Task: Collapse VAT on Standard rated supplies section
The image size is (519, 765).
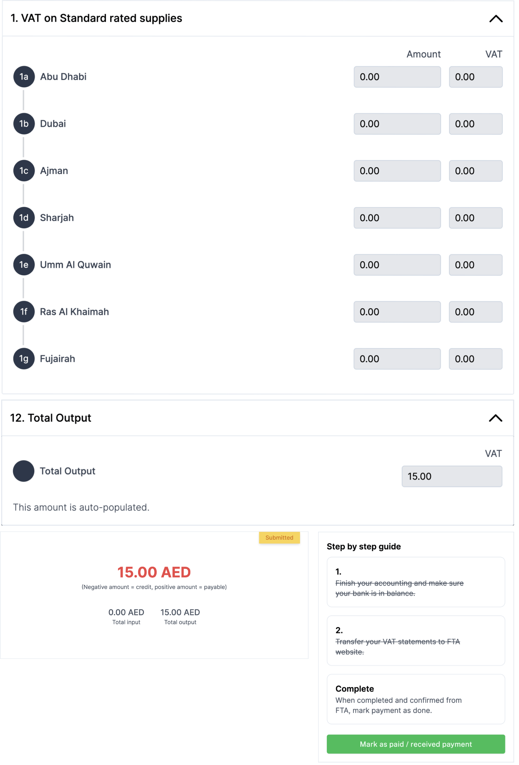Action: (496, 19)
